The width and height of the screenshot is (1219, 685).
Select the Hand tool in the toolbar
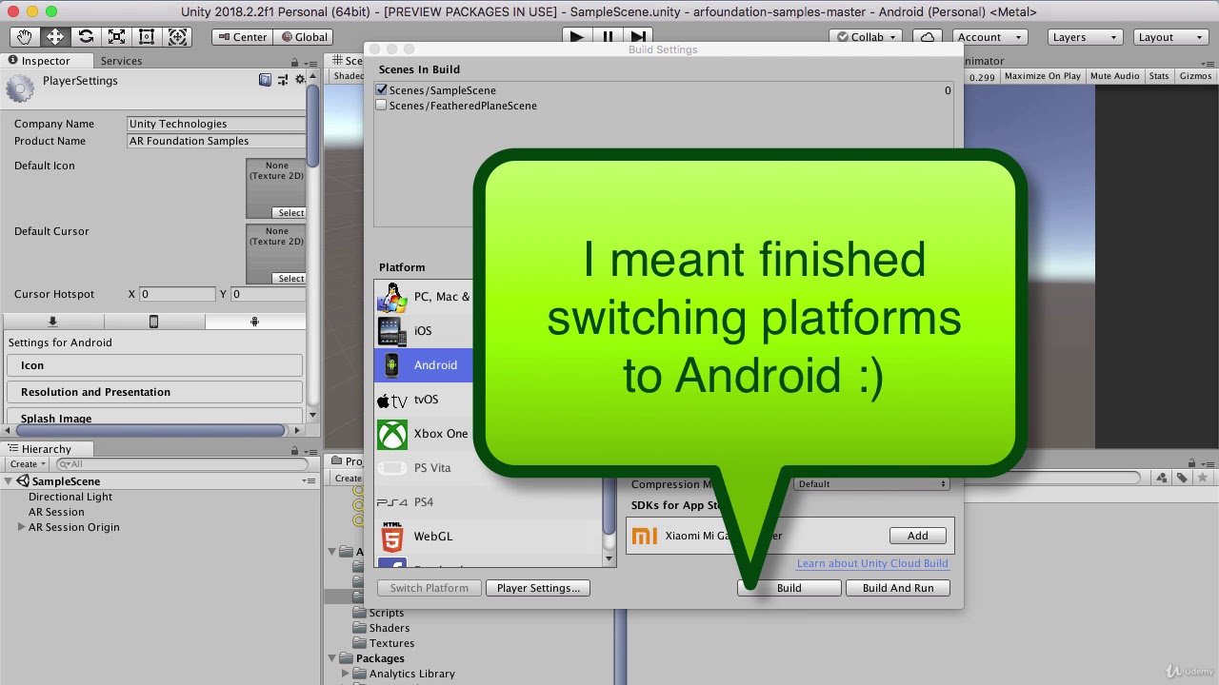click(25, 37)
